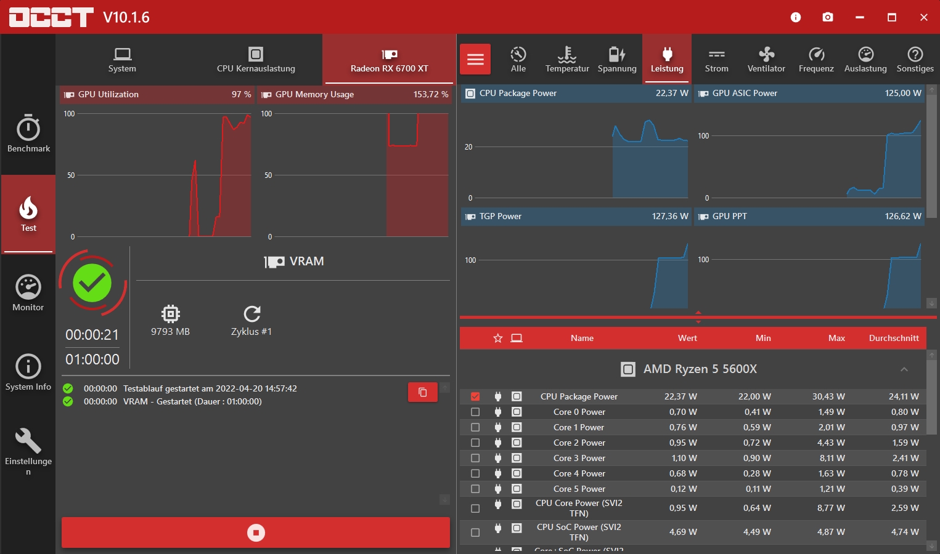Image resolution: width=940 pixels, height=554 pixels.
Task: Take a screenshot with camera icon
Action: tap(828, 17)
